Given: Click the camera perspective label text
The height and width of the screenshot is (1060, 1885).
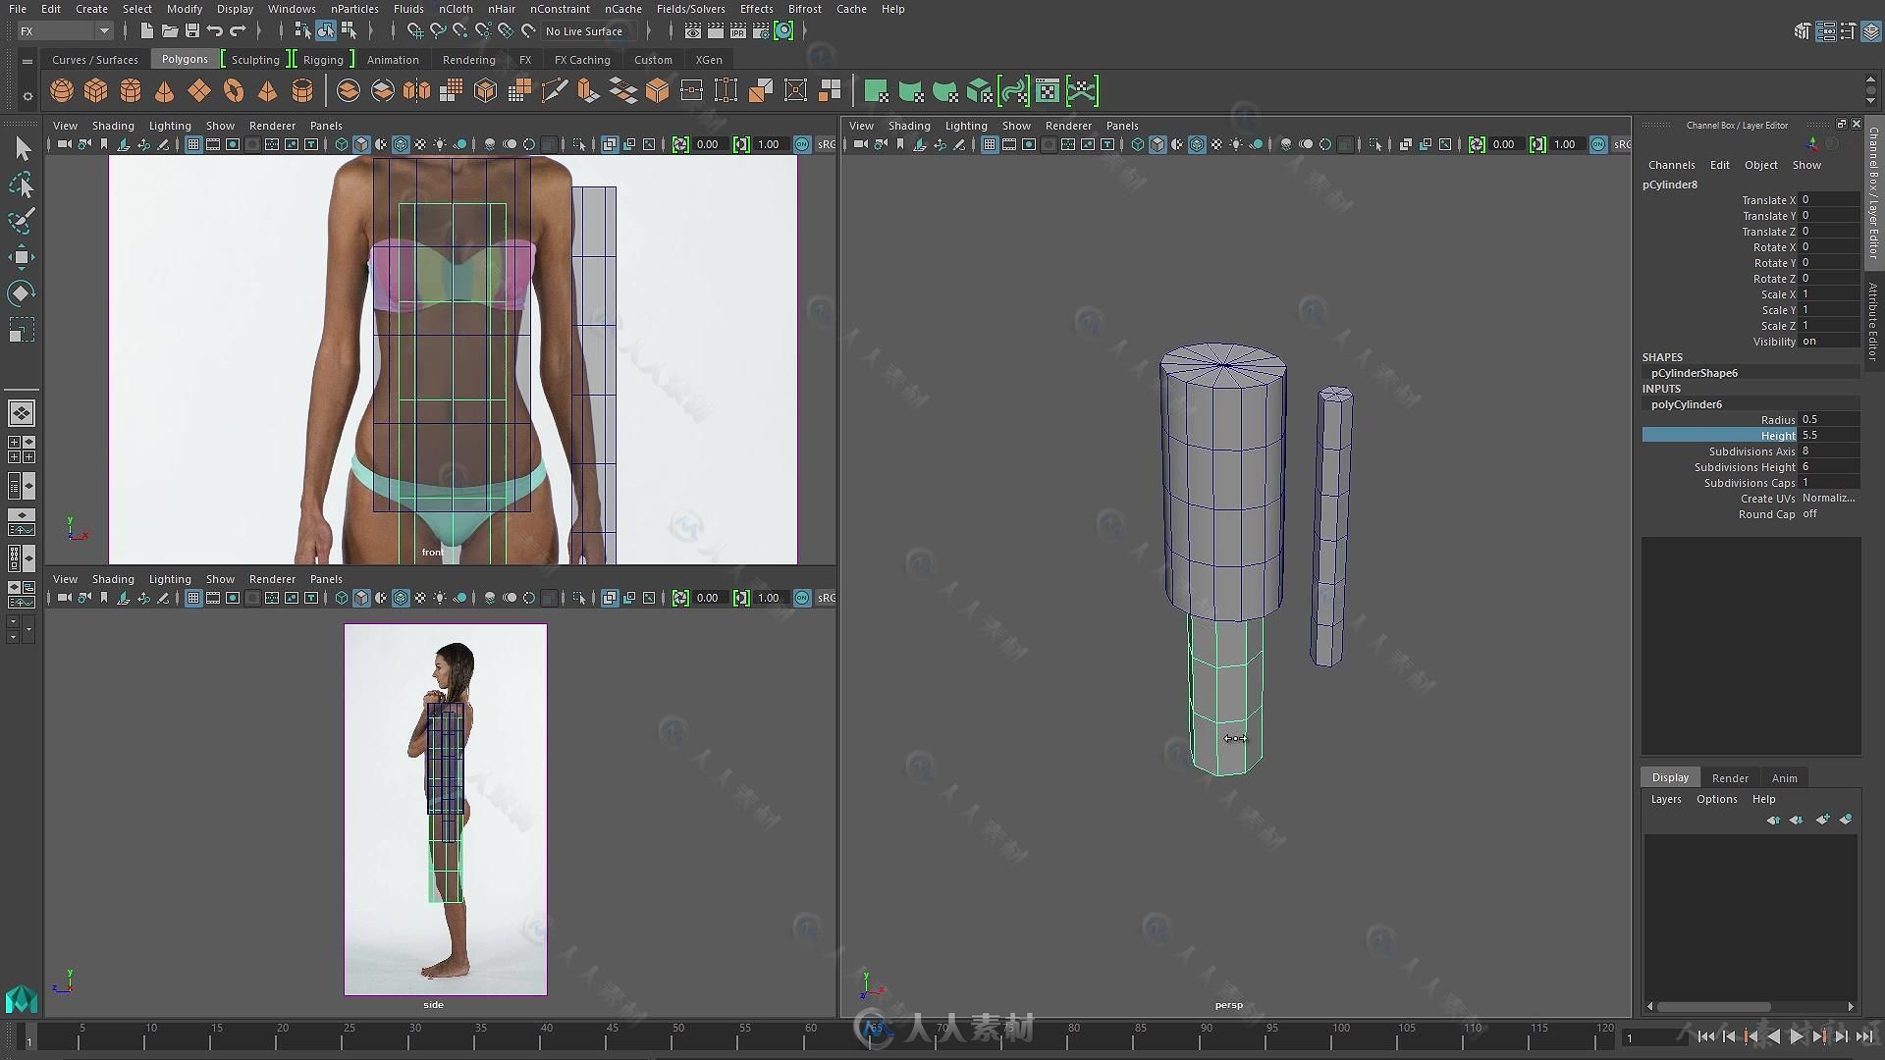Looking at the screenshot, I should point(1227,1003).
